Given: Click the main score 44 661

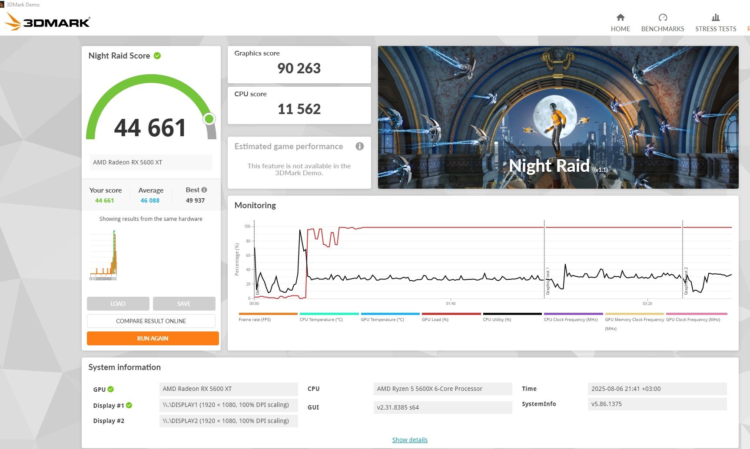Looking at the screenshot, I should click(x=150, y=128).
